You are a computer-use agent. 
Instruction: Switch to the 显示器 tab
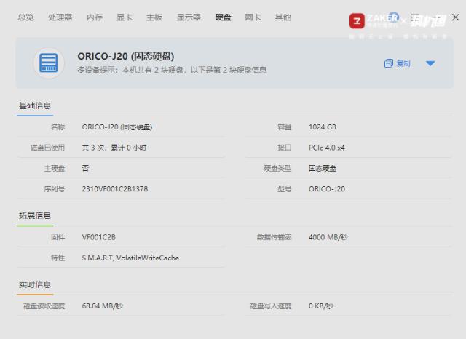[x=189, y=17]
